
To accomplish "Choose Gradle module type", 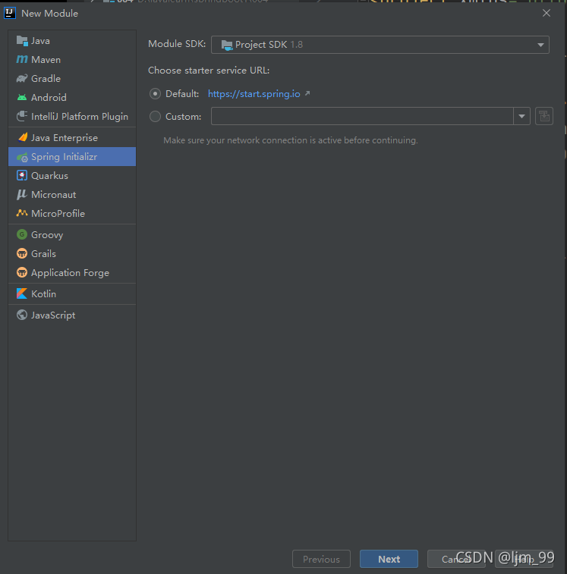I will 72,78.
